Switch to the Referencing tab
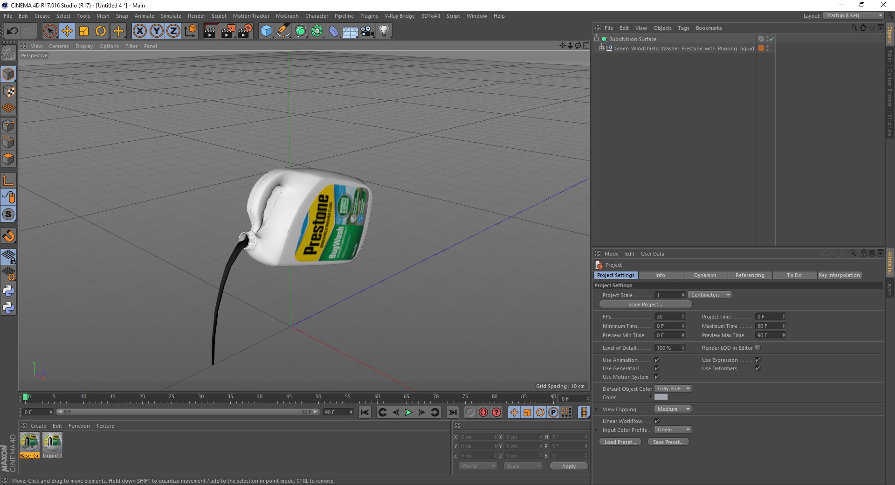This screenshot has height=485, width=895. (750, 275)
